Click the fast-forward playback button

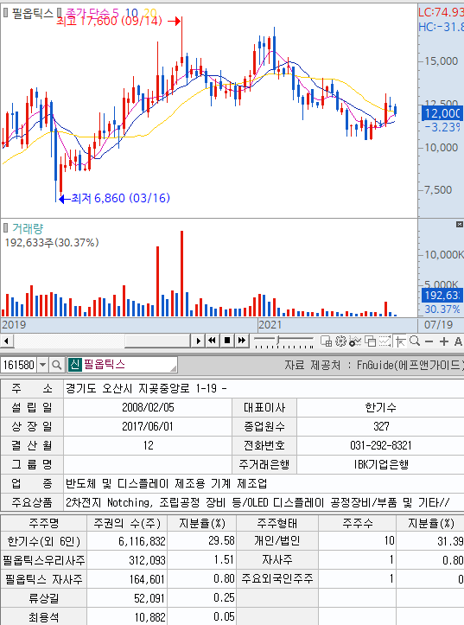242,341
